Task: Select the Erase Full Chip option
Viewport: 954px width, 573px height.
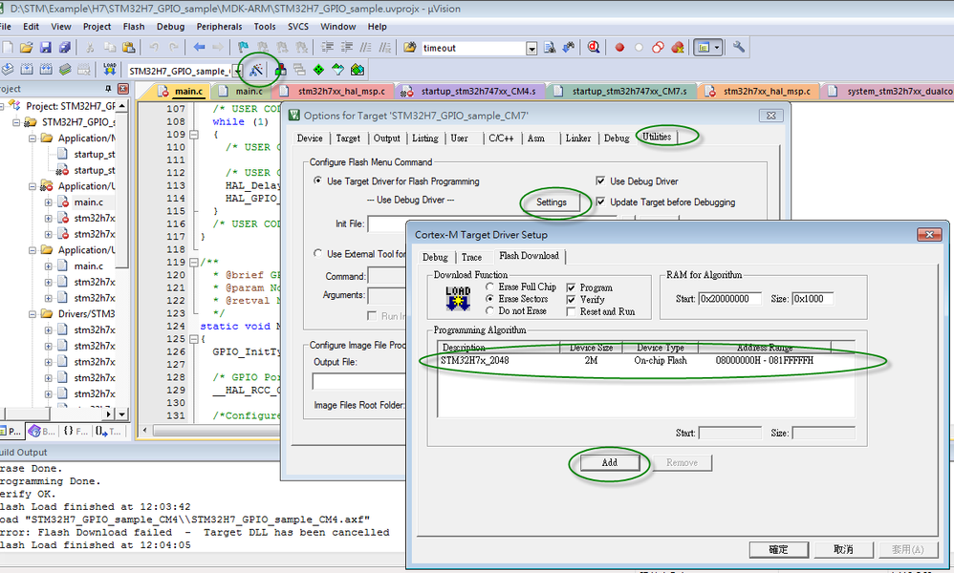Action: [x=489, y=286]
